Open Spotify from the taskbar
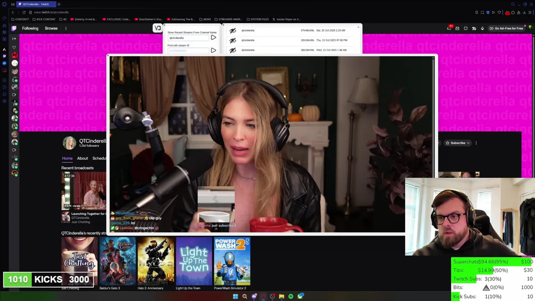The height and width of the screenshot is (301, 535). point(291,296)
